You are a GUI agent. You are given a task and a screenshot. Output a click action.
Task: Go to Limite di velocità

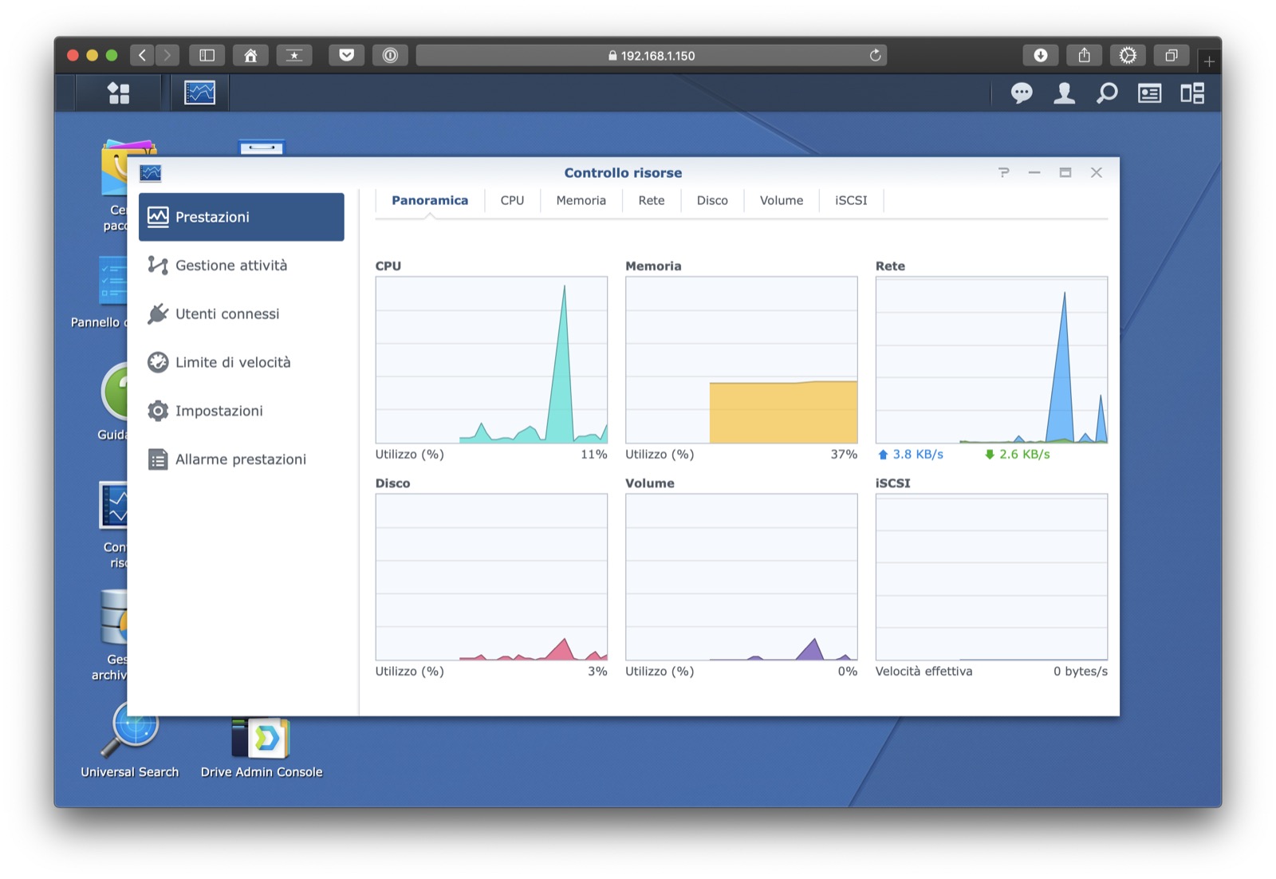pos(233,363)
